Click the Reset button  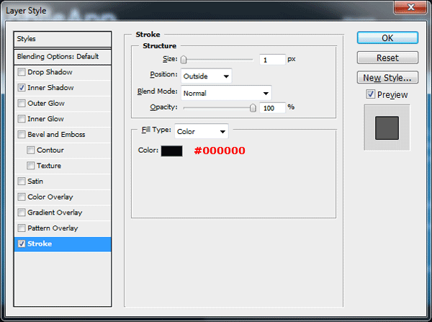tap(387, 58)
